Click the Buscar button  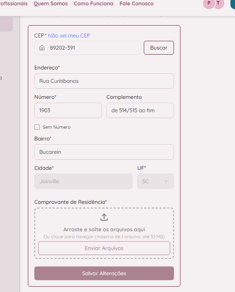pos(159,48)
